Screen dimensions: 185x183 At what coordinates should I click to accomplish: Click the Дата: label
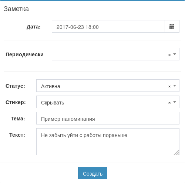pos(34,27)
